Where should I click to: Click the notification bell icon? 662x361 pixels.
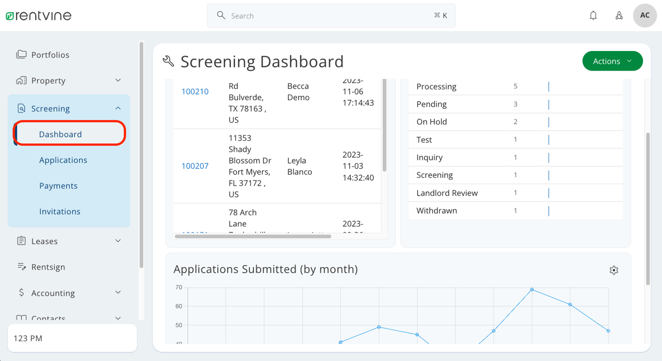(x=593, y=15)
